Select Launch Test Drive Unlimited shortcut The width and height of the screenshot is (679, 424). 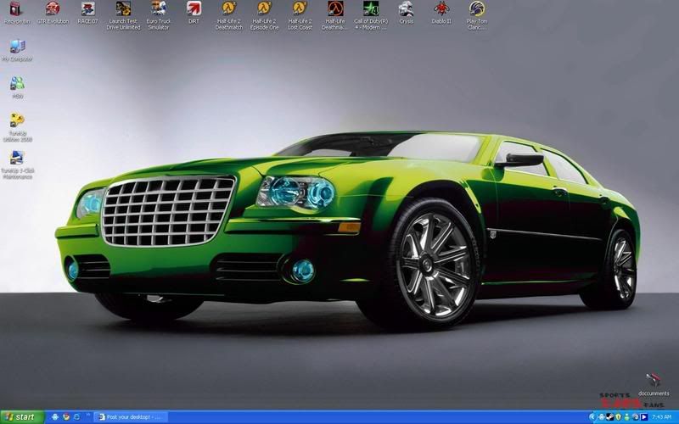(124, 11)
